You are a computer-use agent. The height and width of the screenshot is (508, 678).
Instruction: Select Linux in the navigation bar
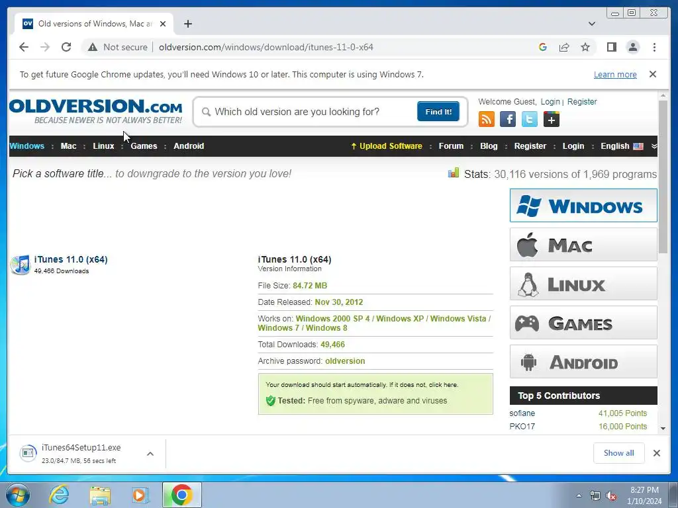[103, 146]
